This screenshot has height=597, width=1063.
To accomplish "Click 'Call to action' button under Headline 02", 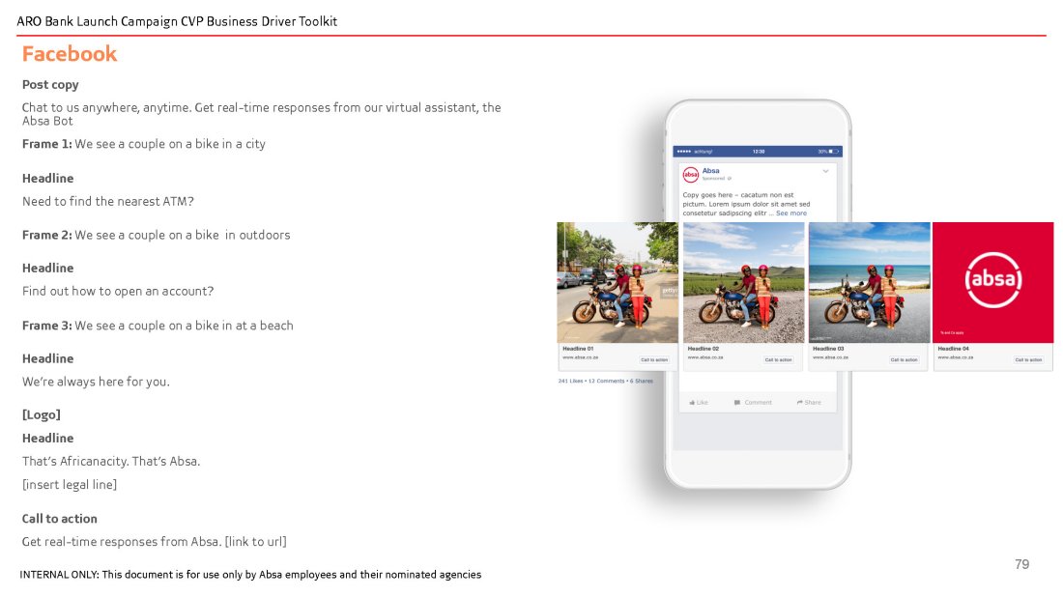I will tap(778, 359).
